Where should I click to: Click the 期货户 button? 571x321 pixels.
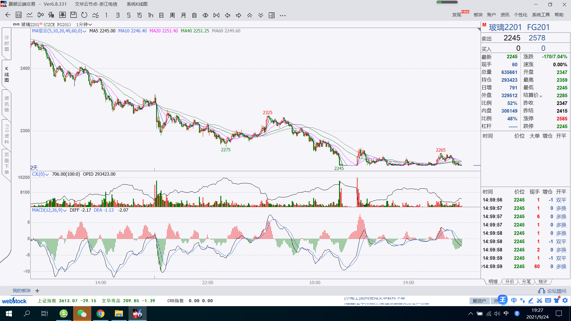479,301
